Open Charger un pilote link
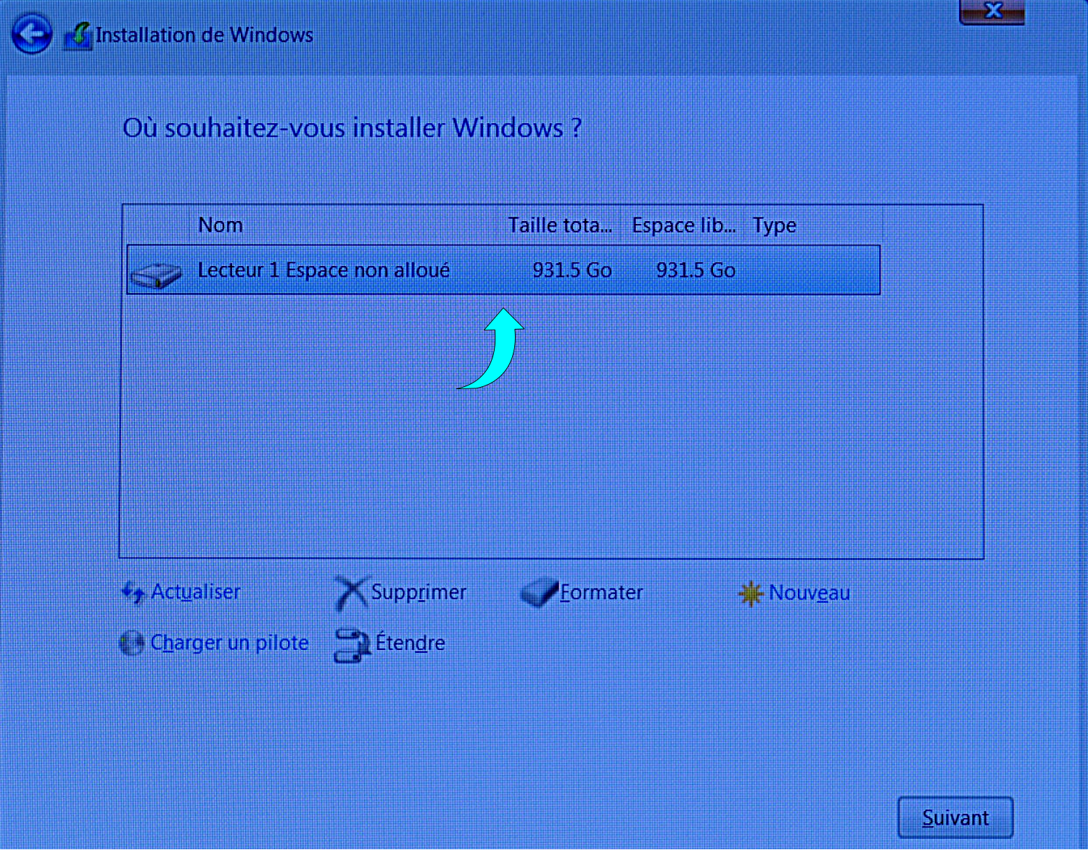 (229, 643)
